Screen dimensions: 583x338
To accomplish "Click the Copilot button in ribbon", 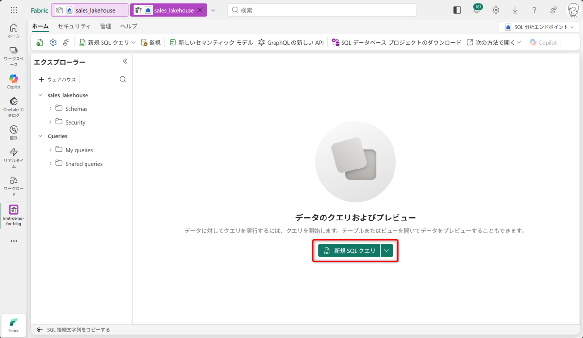I will [543, 43].
